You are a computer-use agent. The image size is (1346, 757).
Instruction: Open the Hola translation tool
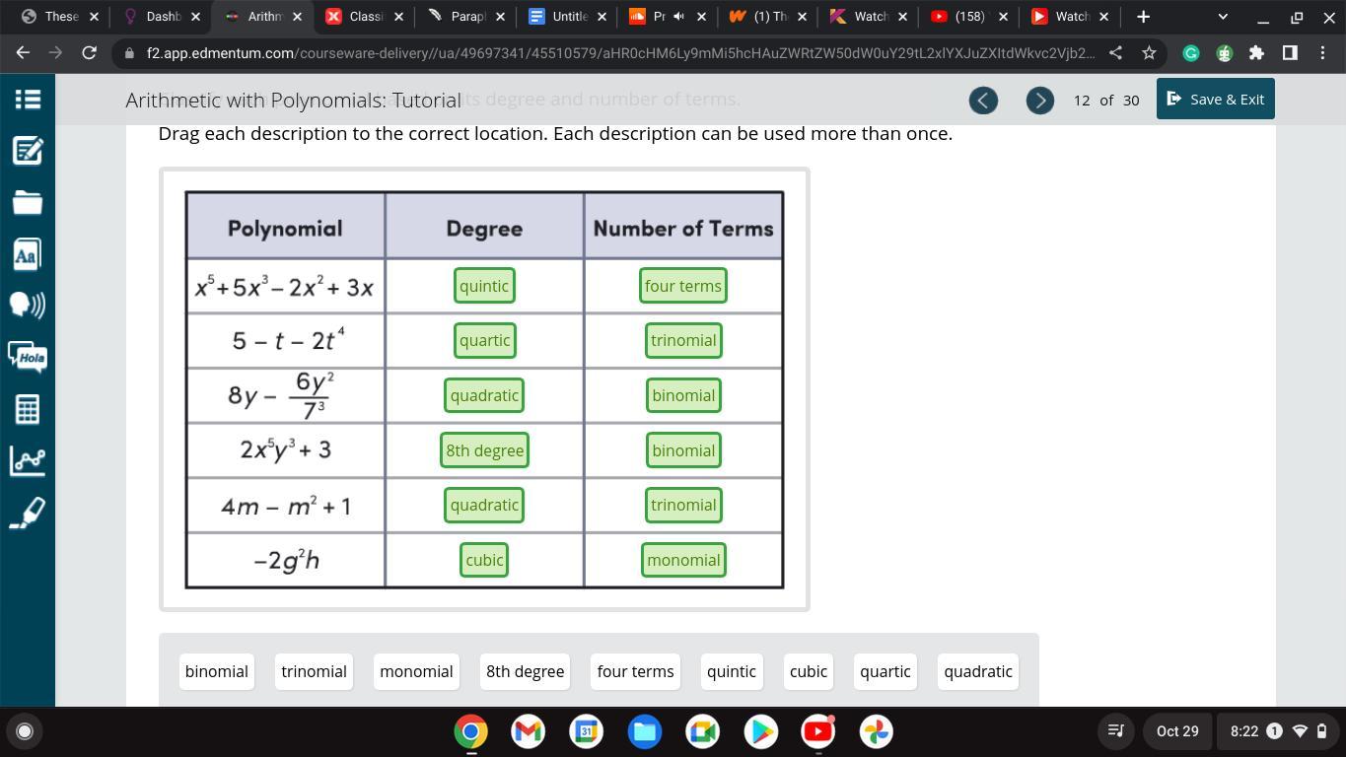tap(27, 357)
